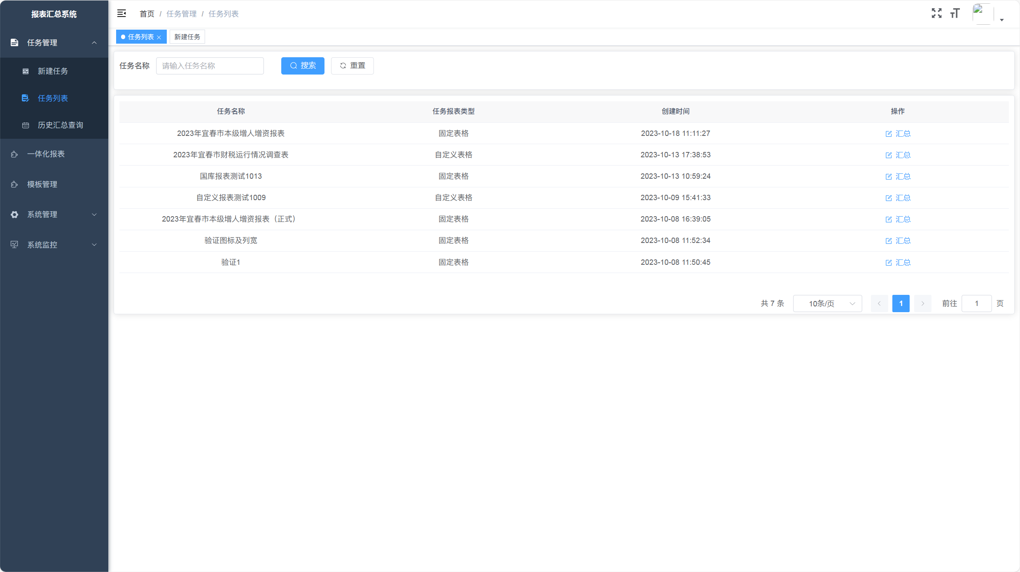This screenshot has height=572, width=1020.
Task: Click the next page arrow
Action: (x=922, y=304)
